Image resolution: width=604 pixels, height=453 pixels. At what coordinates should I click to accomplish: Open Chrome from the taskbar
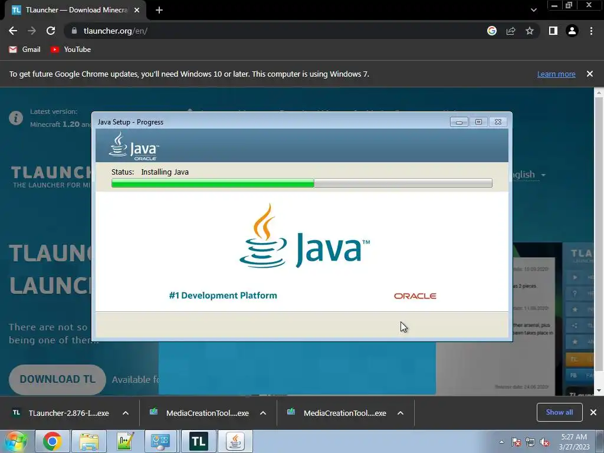(x=52, y=441)
